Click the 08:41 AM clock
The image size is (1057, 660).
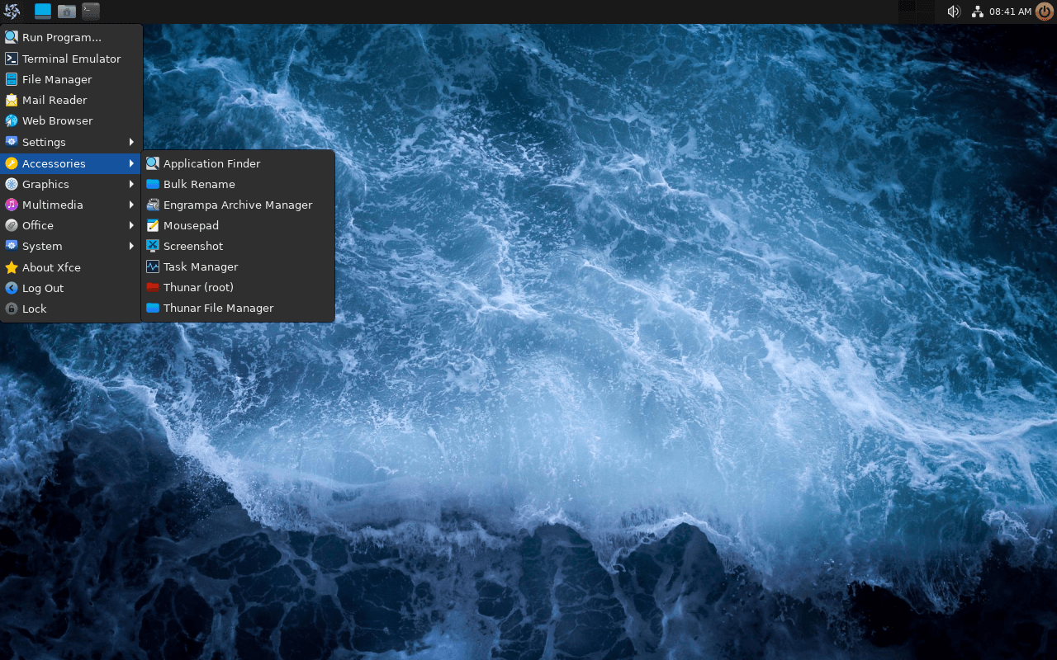[1010, 12]
